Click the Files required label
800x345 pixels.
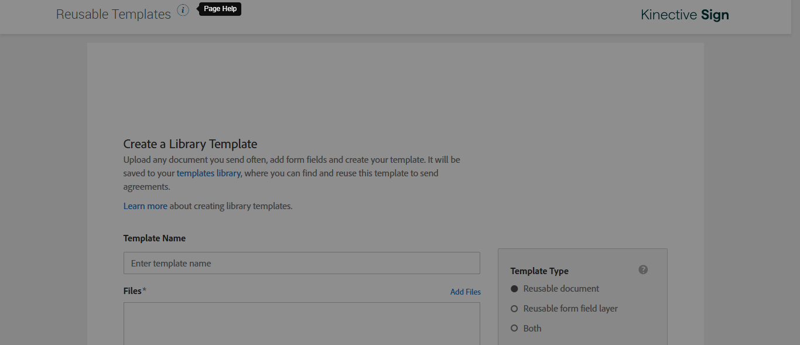(x=134, y=291)
